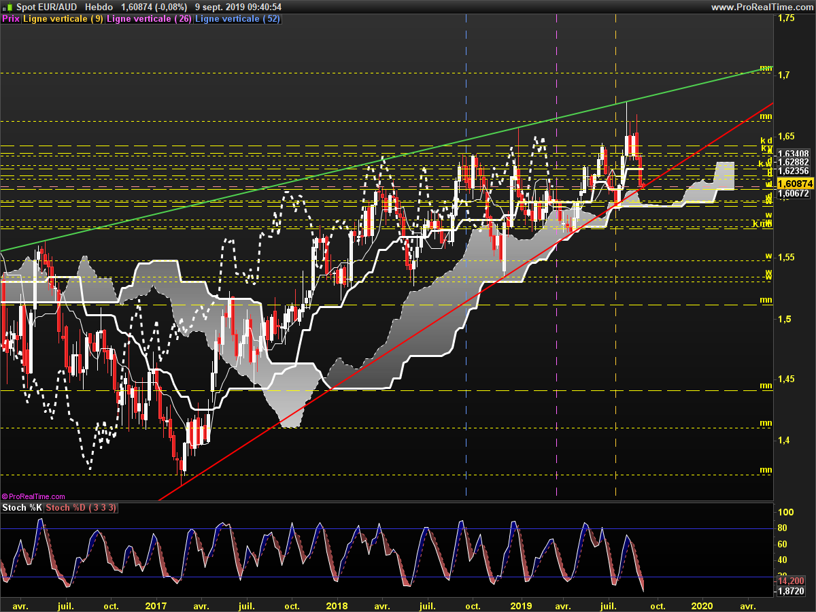This screenshot has height=612, width=816.
Task: Open the Hebdo timeframe label
Action: pos(100,7)
